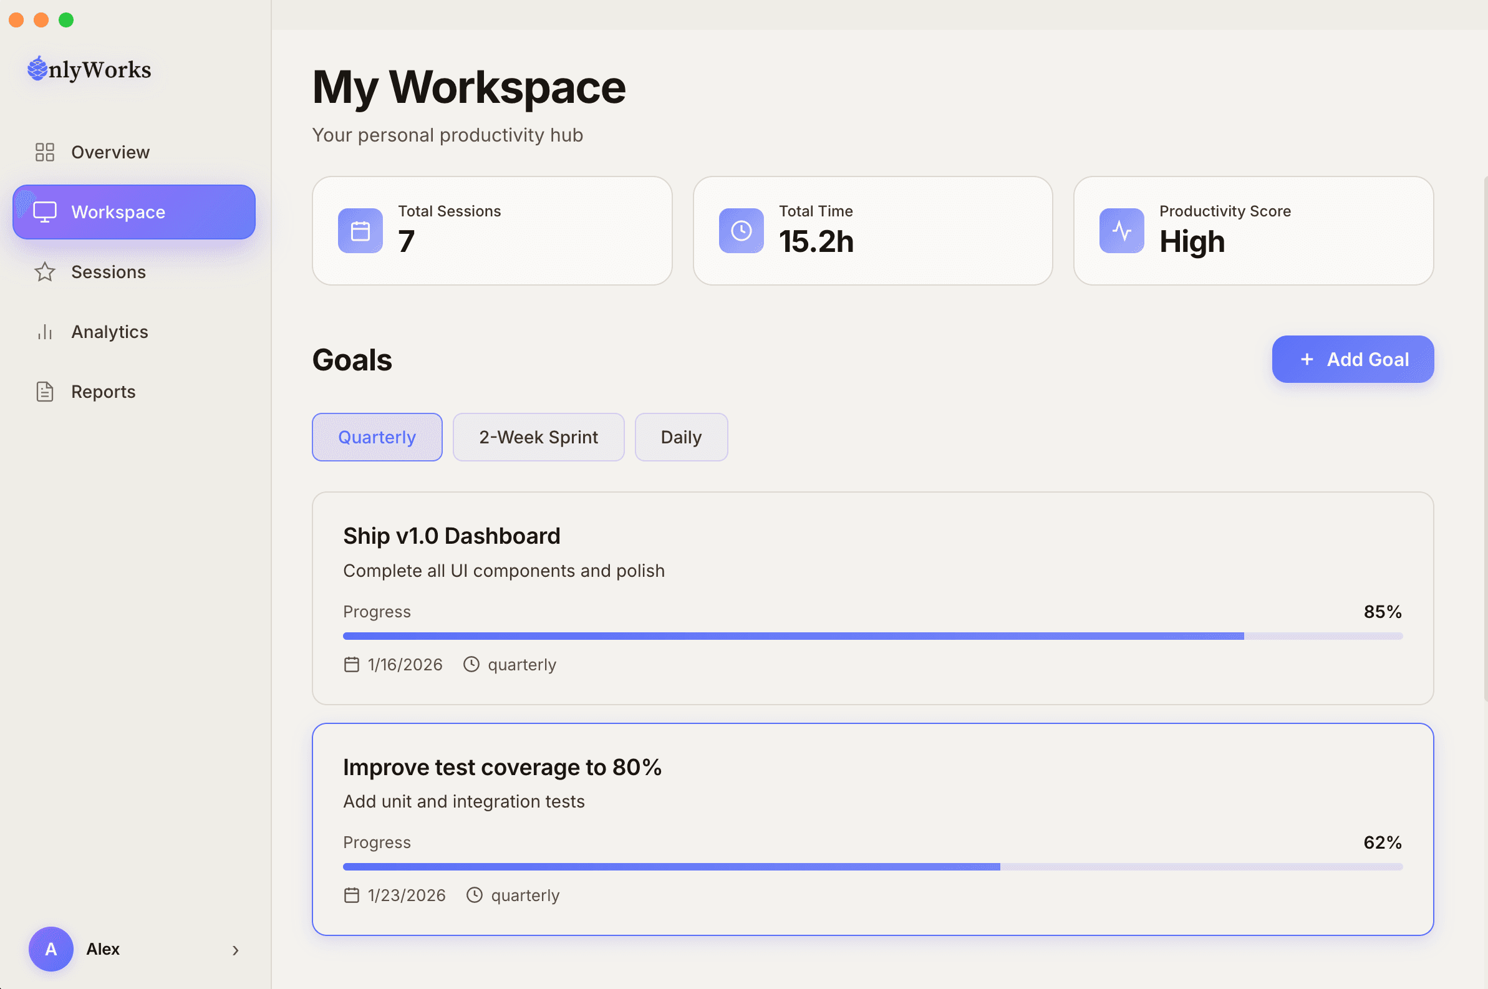Click the Total Sessions calendar icon
Viewport: 1488px width, 989px height.
coord(360,231)
